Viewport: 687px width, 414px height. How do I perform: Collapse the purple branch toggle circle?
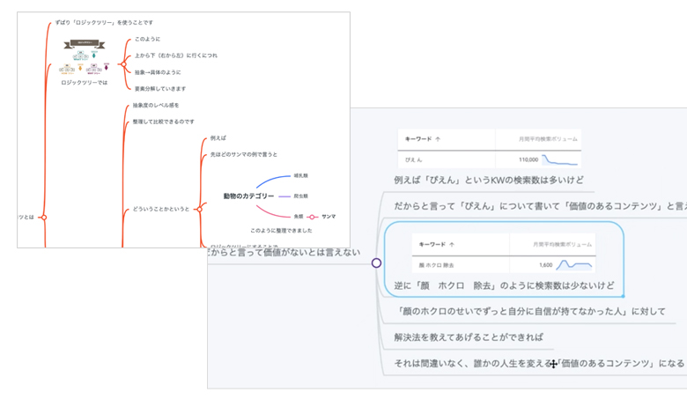point(376,262)
